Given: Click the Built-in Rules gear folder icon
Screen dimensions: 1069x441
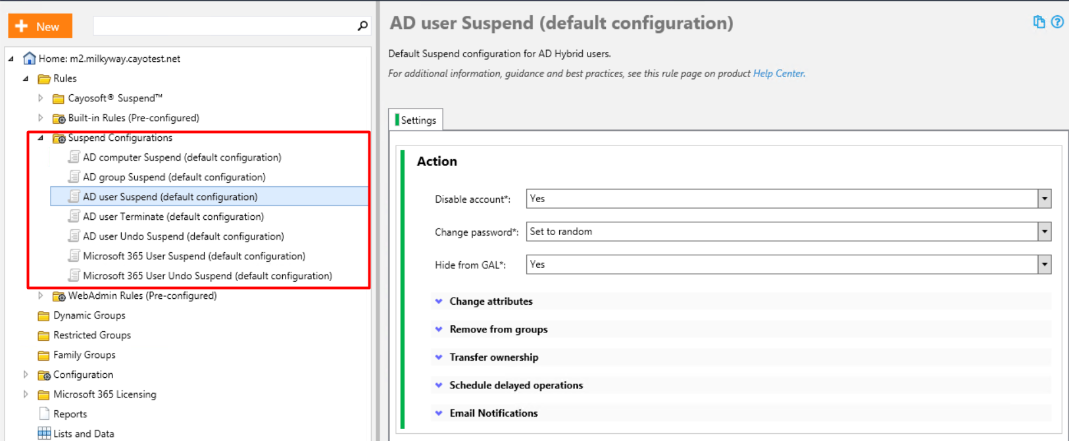Looking at the screenshot, I should click(59, 118).
